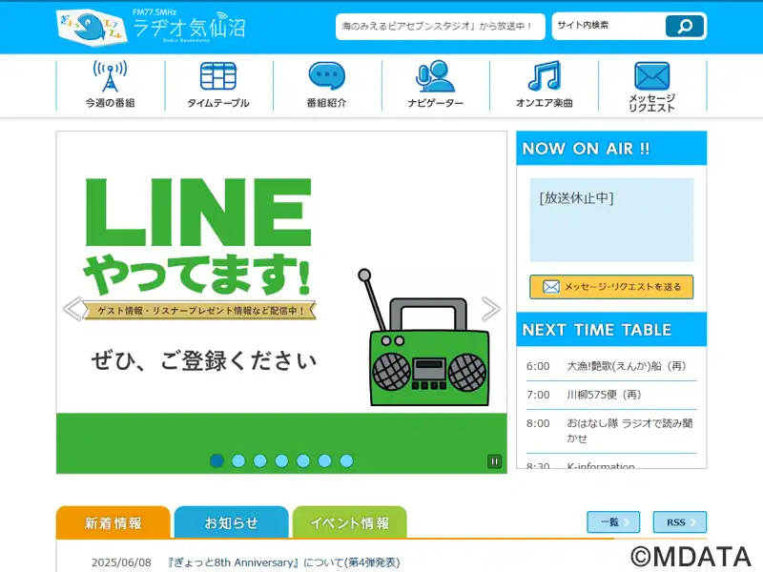Screen dimensions: 763x572
Task: Click the 7:00 川柳575便 entry
Action: (x=611, y=395)
